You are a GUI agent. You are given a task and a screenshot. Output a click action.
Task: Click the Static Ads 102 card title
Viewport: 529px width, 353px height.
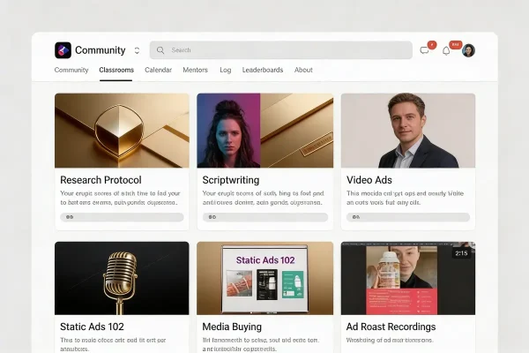point(92,327)
